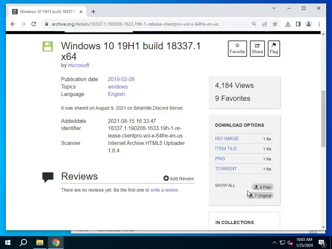Click the scrollbar up arrow
The image size is (332, 249).
point(323,34)
